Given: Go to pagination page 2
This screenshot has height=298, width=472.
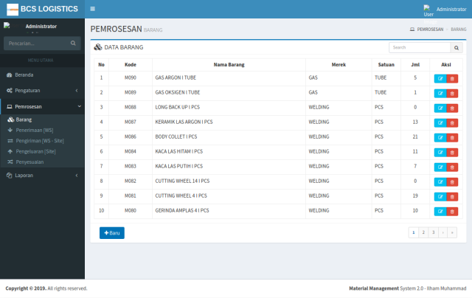Looking at the screenshot, I should [x=423, y=232].
